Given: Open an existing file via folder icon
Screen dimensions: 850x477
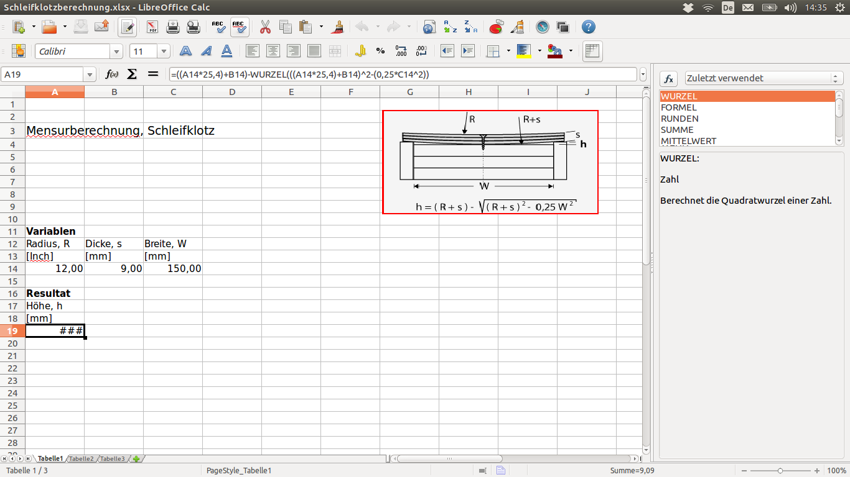Looking at the screenshot, I should (49, 27).
